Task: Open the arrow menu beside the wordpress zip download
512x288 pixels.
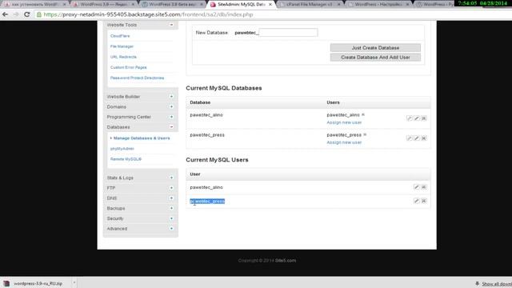Action: [x=74, y=282]
